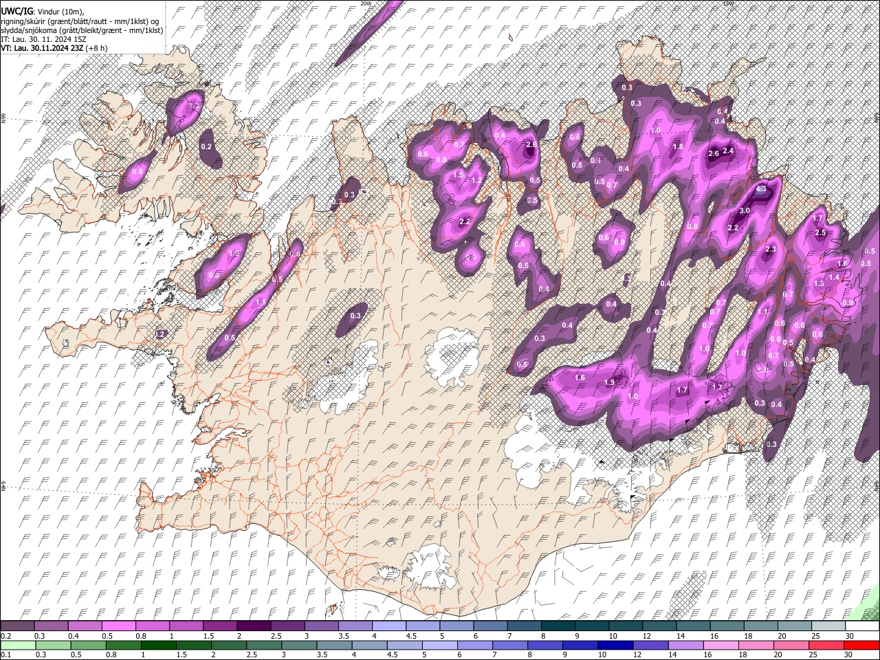The height and width of the screenshot is (660, 880).
Task: Click the slydda/snjókoma description line
Action: point(82,30)
